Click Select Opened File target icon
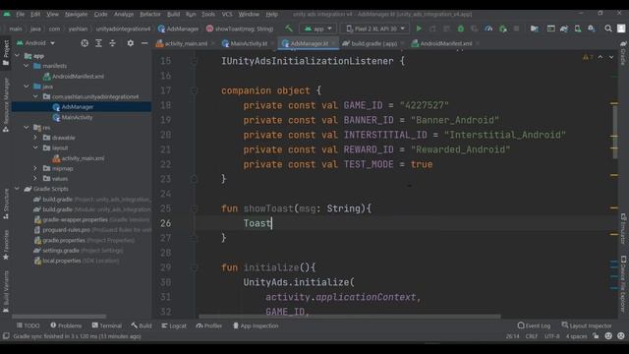The height and width of the screenshot is (354, 629). pos(85,43)
